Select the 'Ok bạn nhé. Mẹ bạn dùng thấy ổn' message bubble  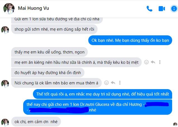pos(130,40)
